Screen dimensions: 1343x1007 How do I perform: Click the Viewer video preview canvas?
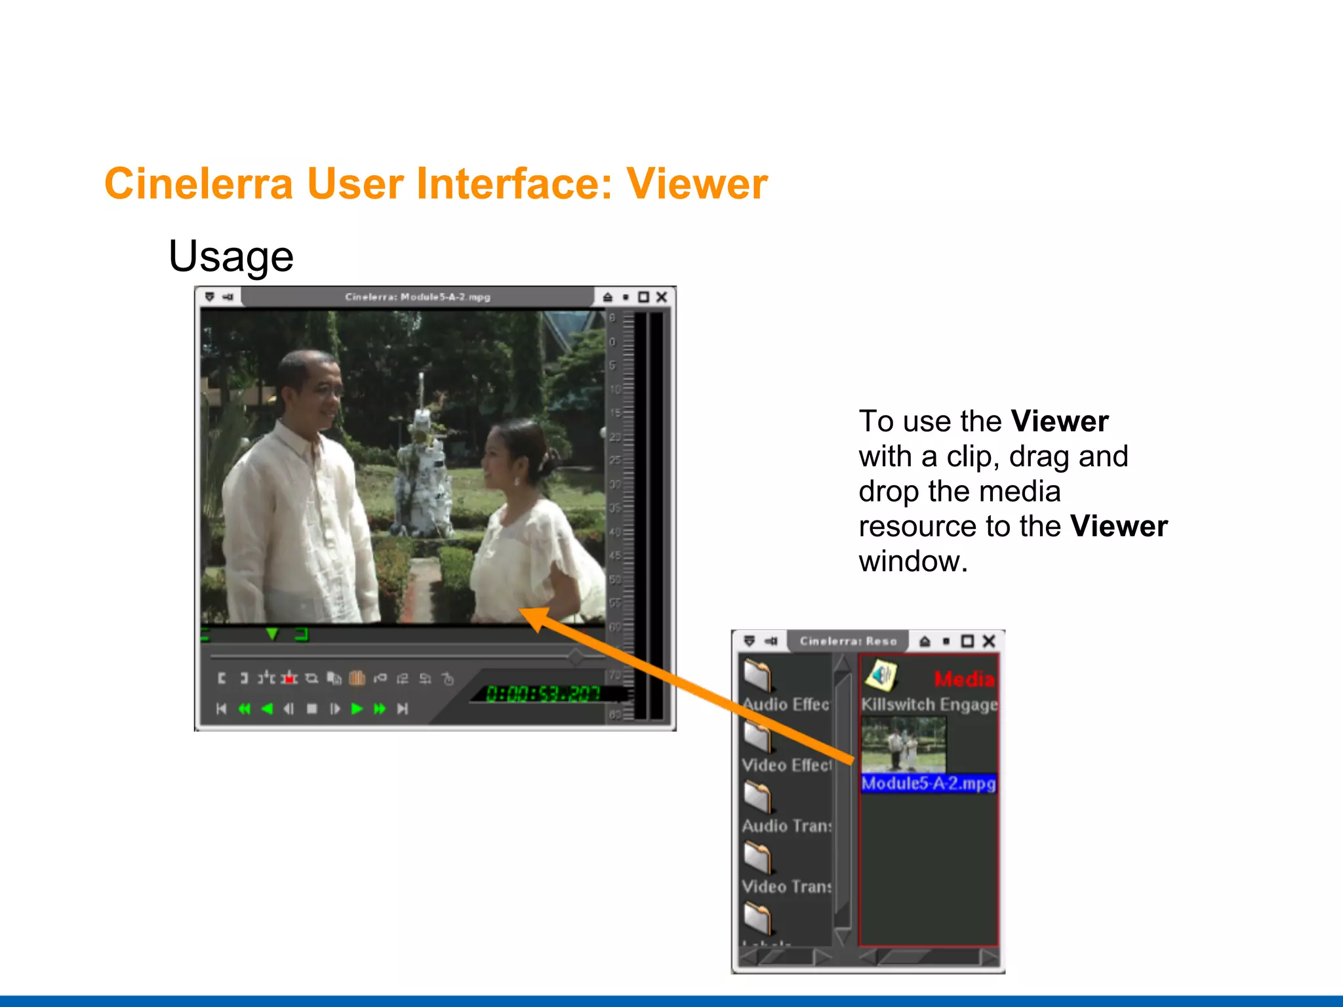tap(403, 467)
